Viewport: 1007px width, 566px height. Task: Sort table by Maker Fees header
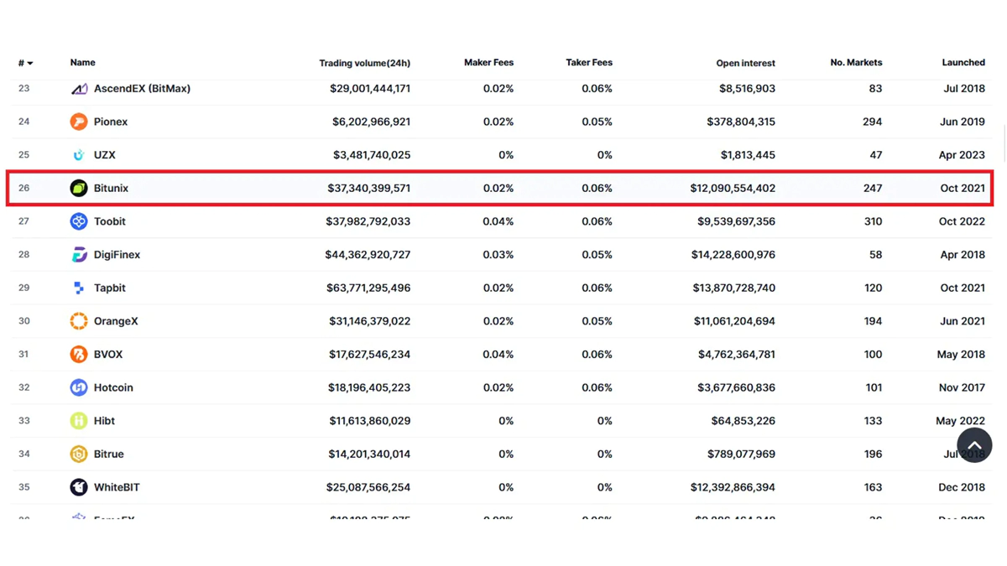[x=488, y=63]
